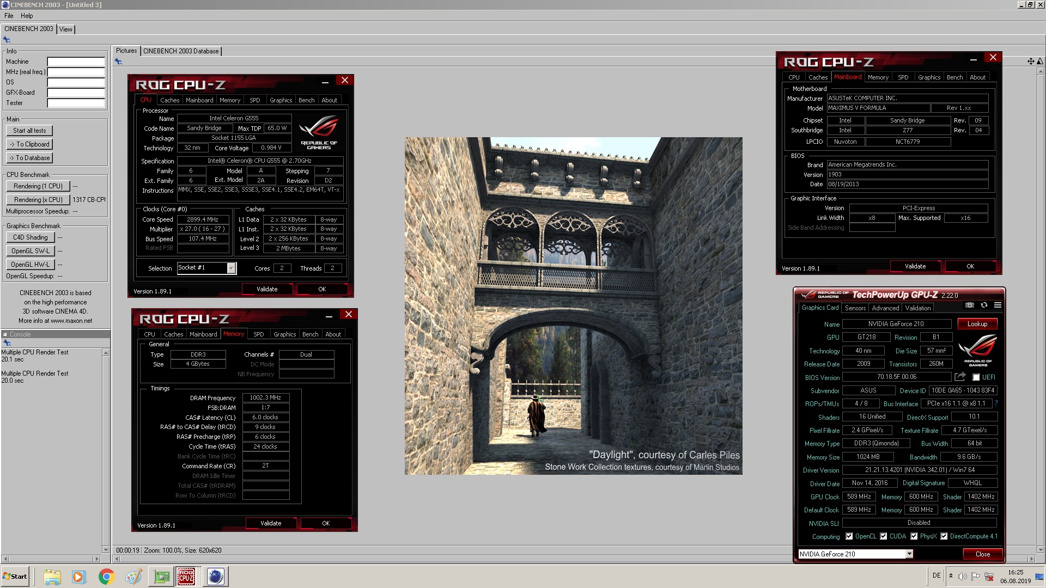Click the network disconnected tray icon

pos(988,576)
